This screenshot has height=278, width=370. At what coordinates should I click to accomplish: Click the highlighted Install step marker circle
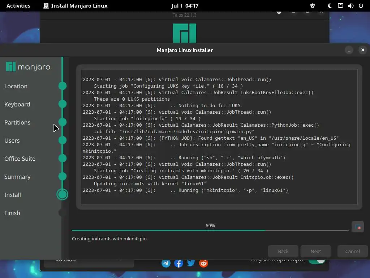point(62,194)
